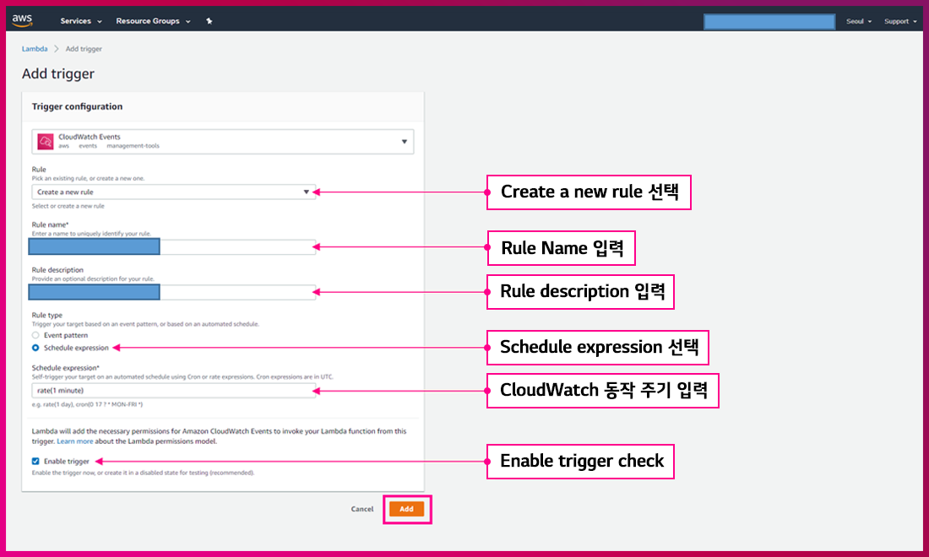
Task: Click the CloudWatch Events service icon
Action: [45, 141]
